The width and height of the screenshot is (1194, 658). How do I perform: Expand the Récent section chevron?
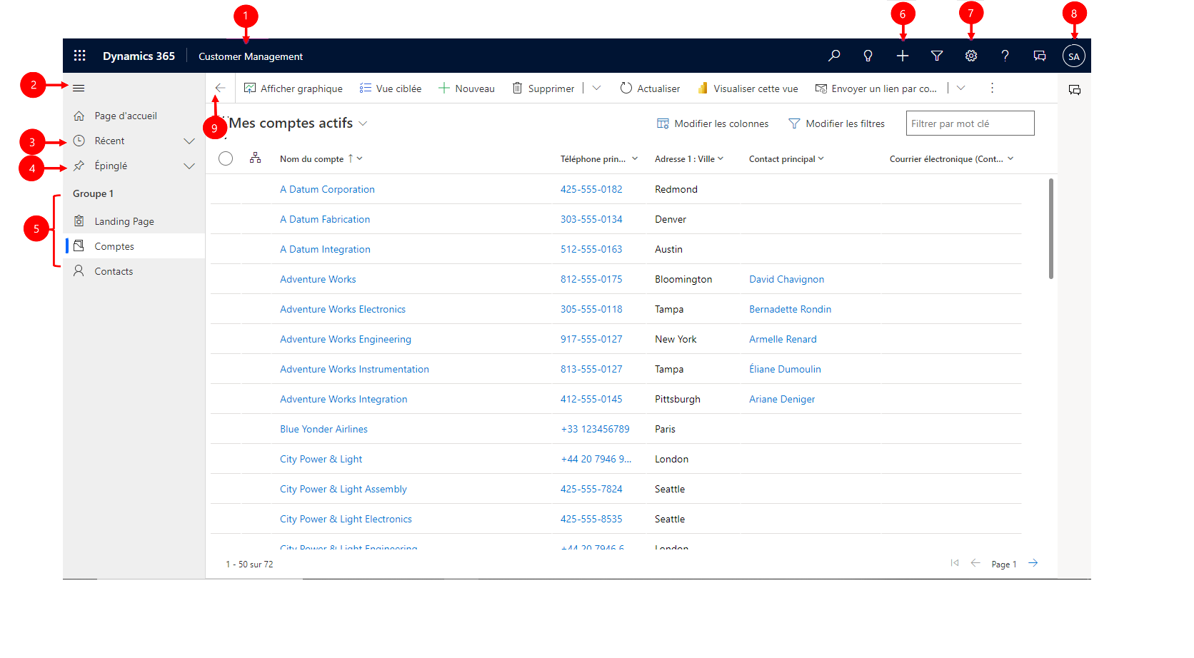[189, 141]
